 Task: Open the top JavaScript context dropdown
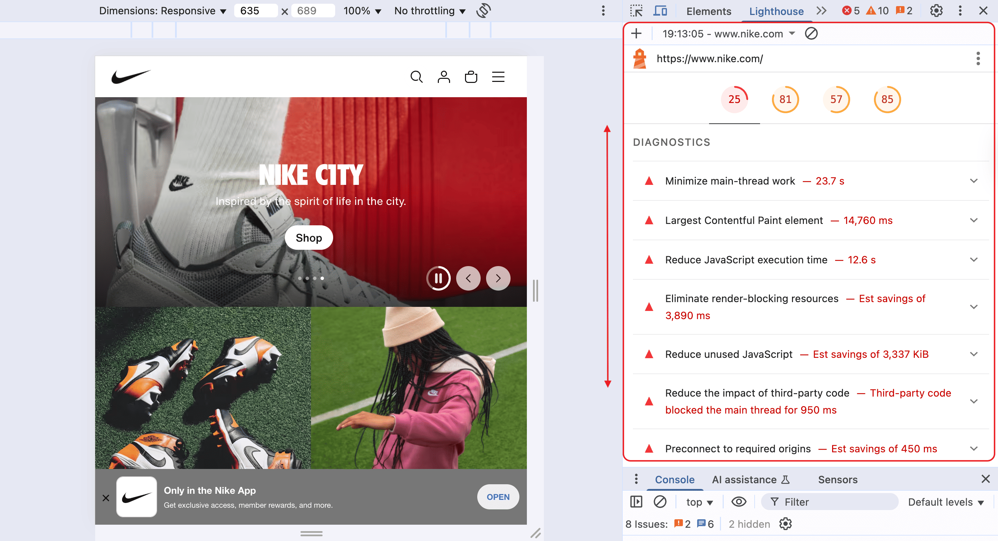click(699, 502)
